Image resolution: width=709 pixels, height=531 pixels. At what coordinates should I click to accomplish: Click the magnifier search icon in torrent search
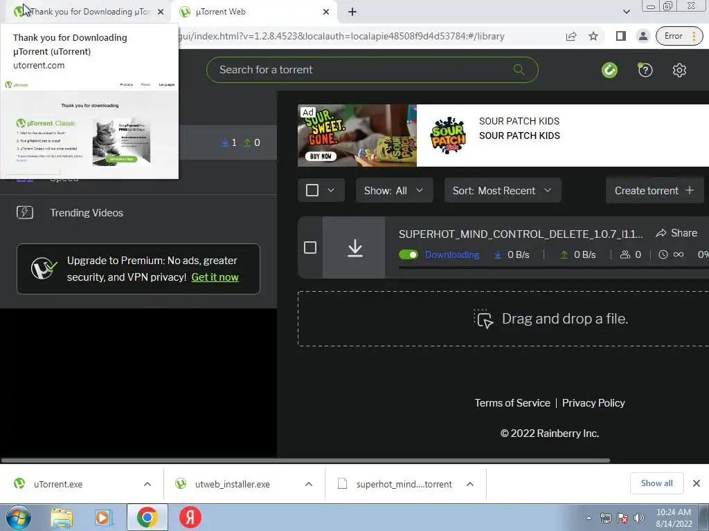pos(519,70)
